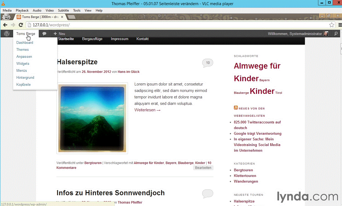The height and width of the screenshot is (206, 342).
Task: Choose Dashboard from dropdown
Action: [x=25, y=42]
